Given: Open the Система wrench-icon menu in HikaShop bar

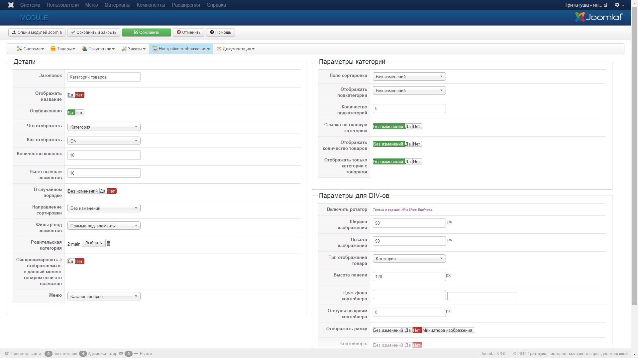Looking at the screenshot, I should (x=30, y=49).
